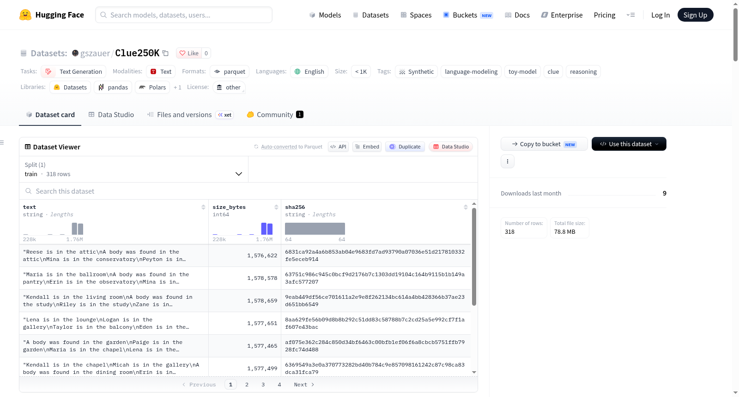Go to page 3 of the dataset

pyautogui.click(x=263, y=385)
